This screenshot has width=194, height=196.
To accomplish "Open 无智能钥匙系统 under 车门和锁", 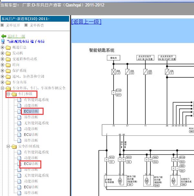I will 36,123.
